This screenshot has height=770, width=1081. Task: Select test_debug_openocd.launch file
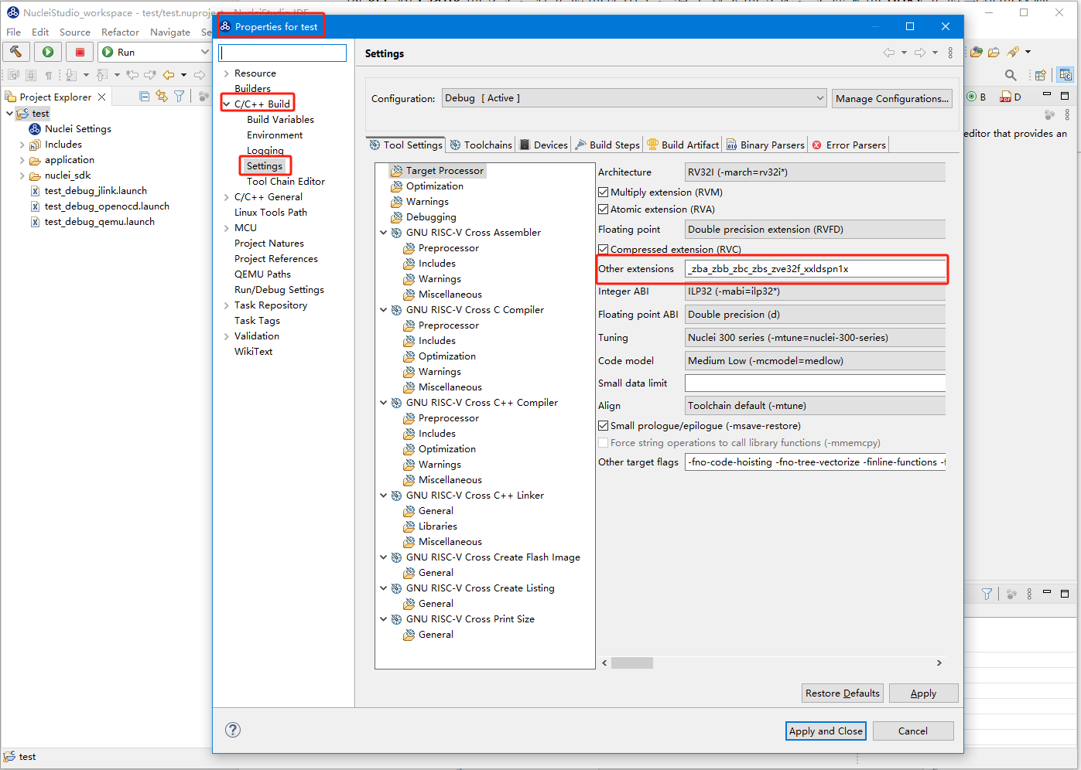(107, 206)
